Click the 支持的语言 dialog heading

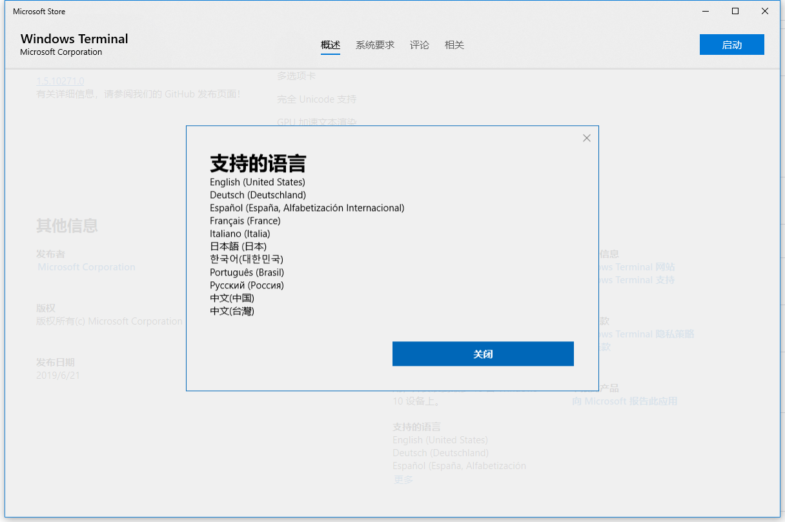tap(258, 163)
